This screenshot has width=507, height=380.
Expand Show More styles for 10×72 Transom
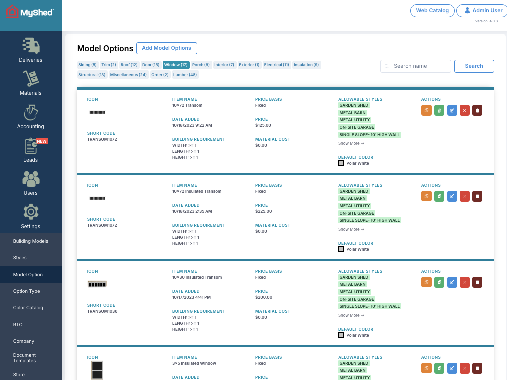pos(350,143)
